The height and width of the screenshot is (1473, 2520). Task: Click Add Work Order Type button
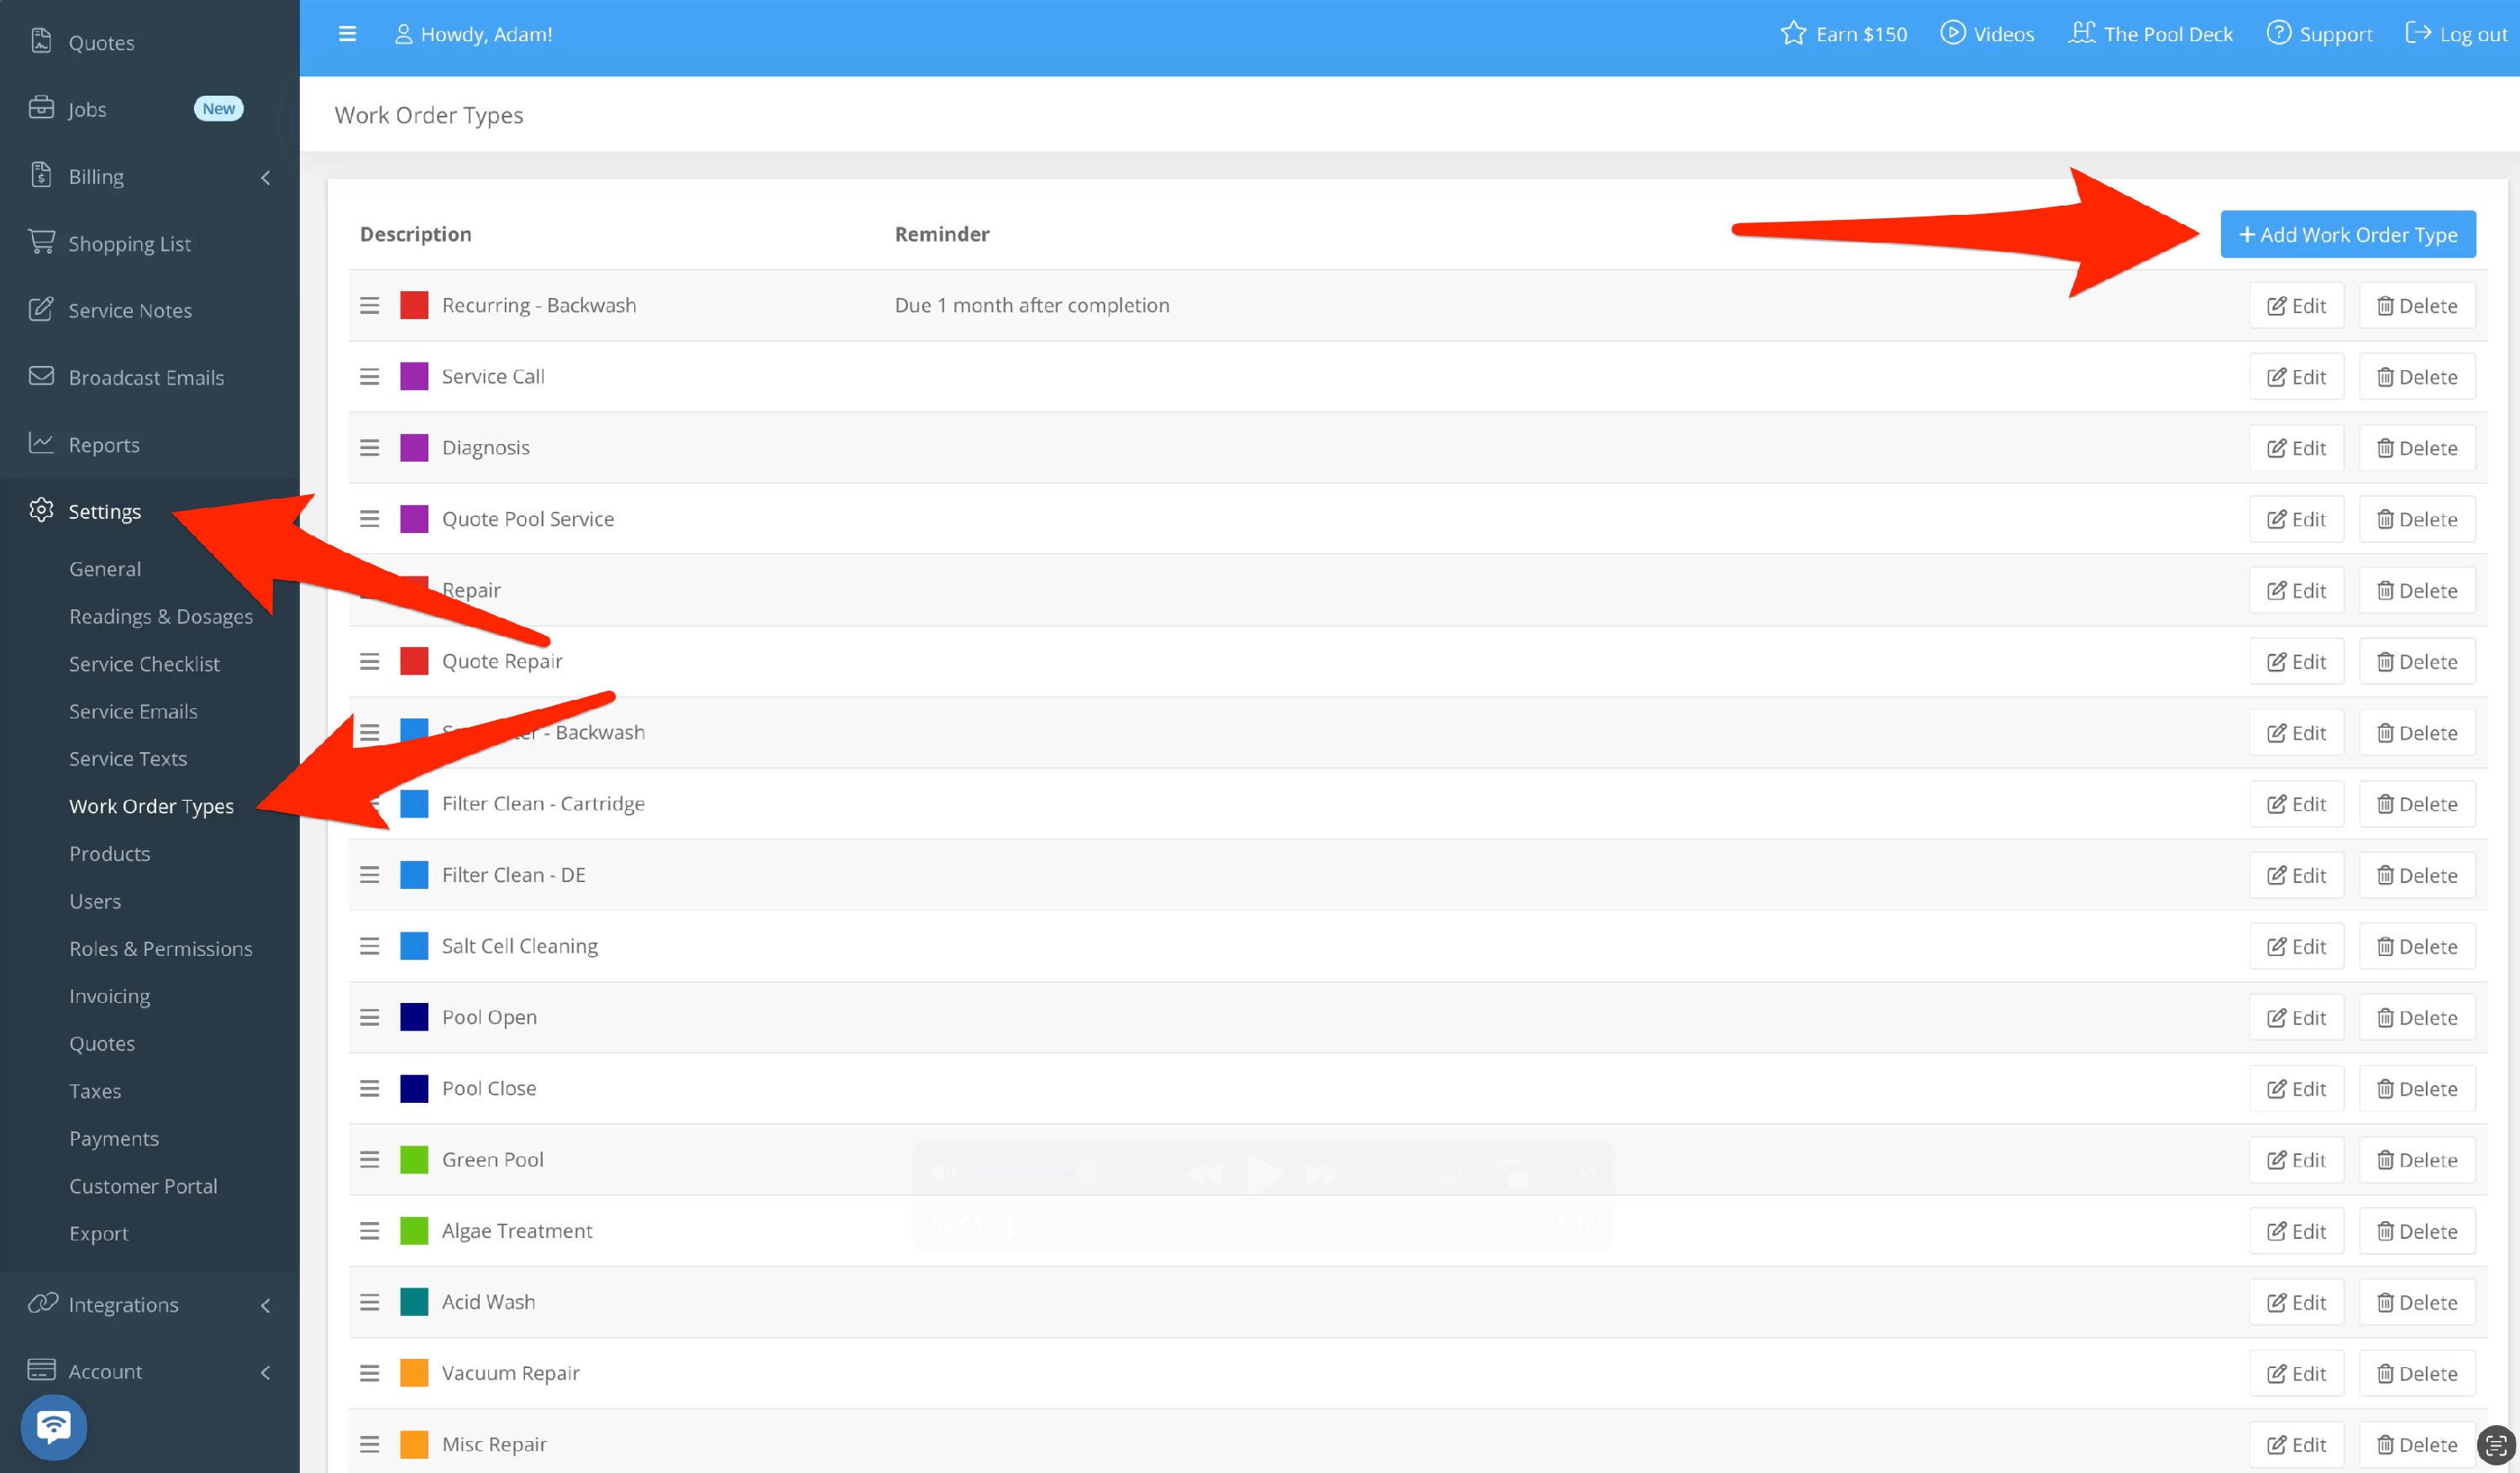[x=2347, y=235]
